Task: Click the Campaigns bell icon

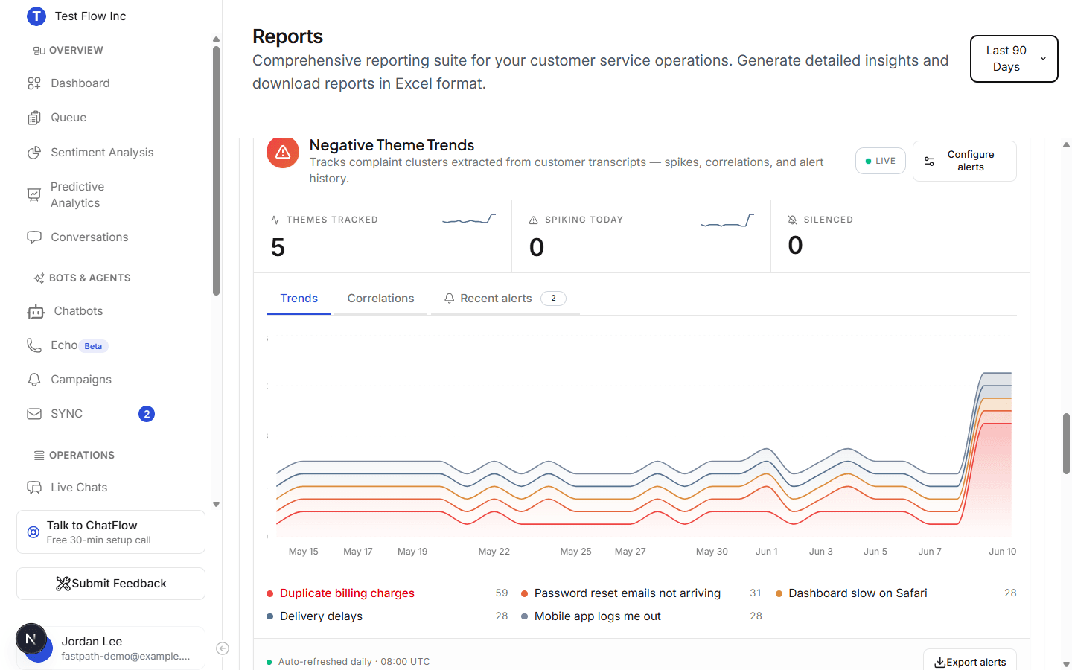Action: [x=34, y=380]
